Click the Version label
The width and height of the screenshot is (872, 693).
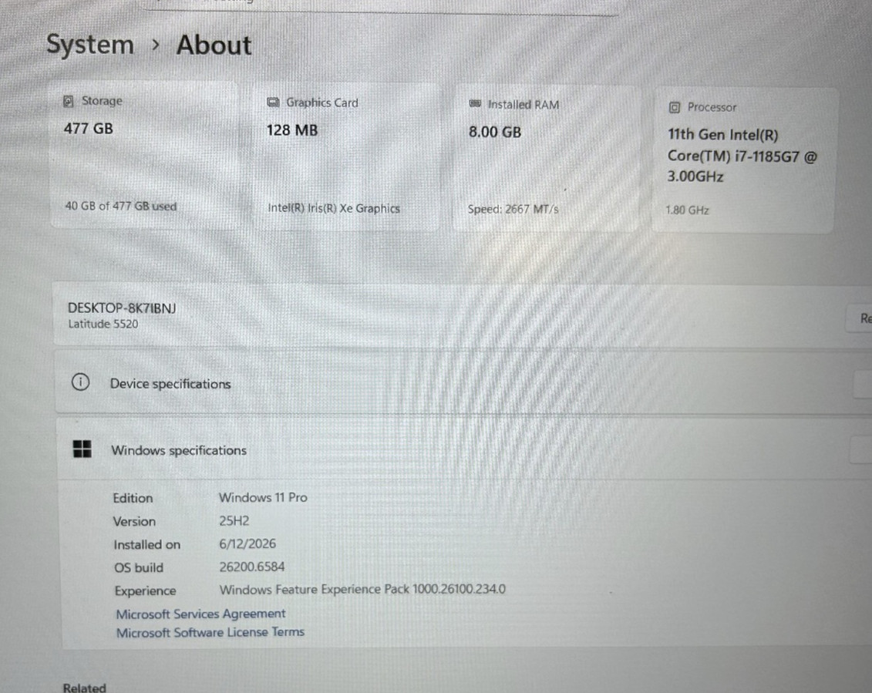tap(134, 521)
